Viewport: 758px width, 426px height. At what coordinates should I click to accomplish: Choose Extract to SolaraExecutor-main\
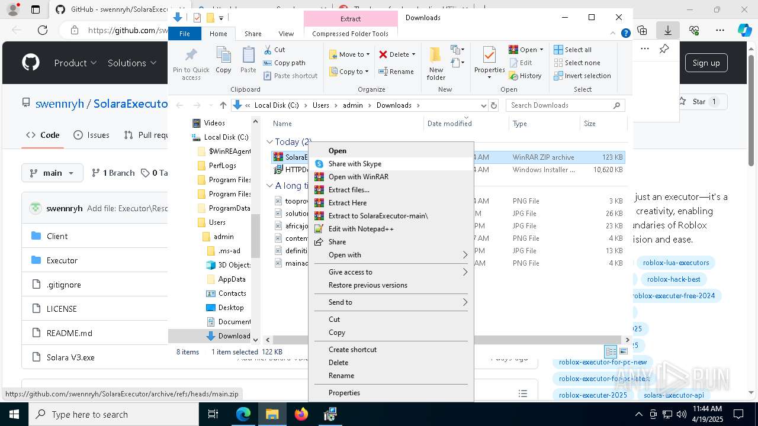tap(391, 216)
